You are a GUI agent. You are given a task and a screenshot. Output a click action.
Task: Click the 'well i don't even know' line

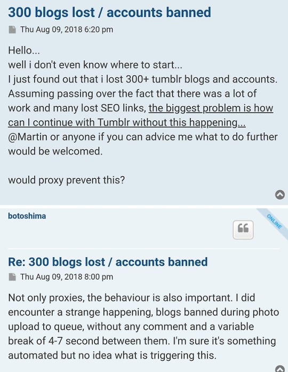click(x=95, y=65)
